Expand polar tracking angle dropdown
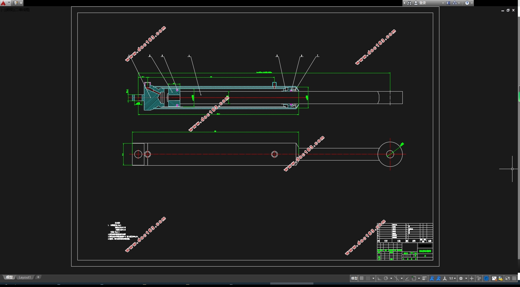520x287 pixels. click(x=391, y=278)
